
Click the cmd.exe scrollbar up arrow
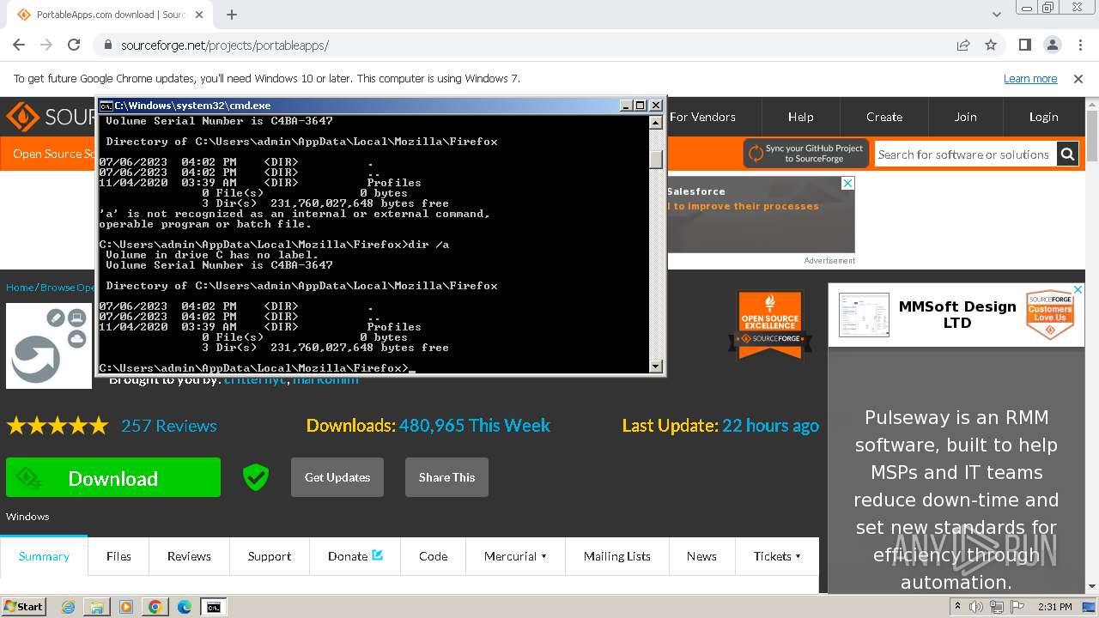point(656,123)
